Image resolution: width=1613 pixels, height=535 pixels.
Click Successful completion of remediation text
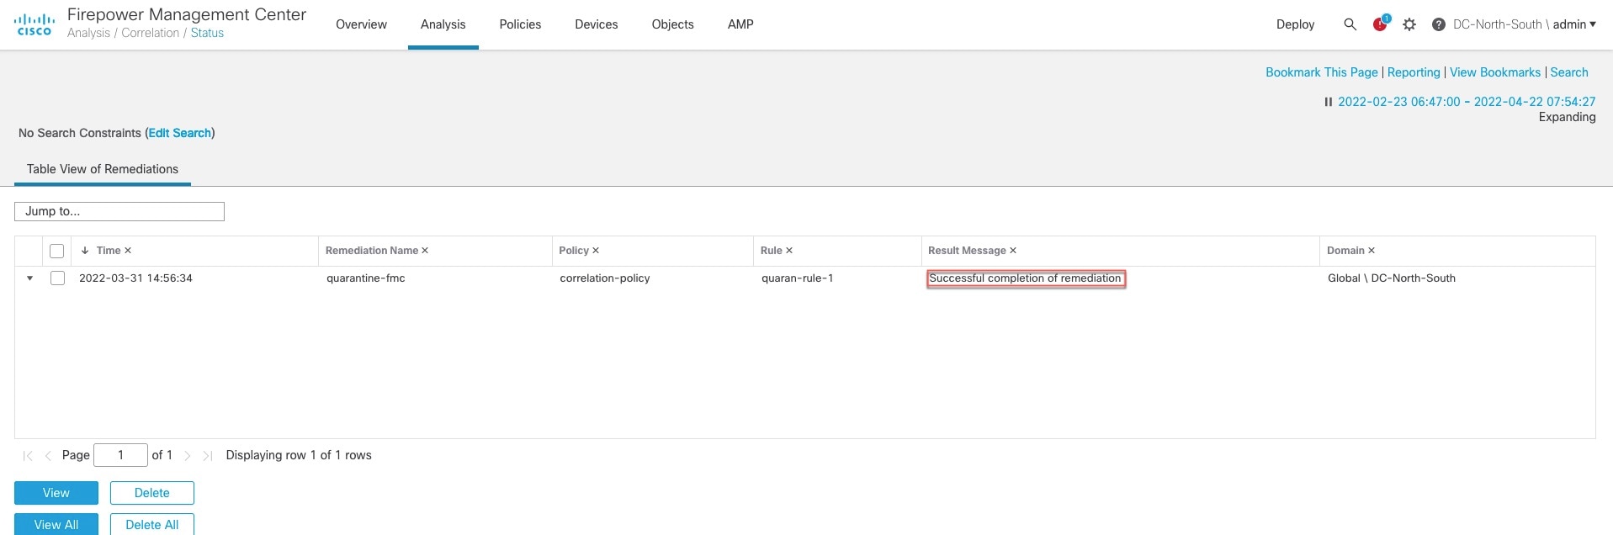pyautogui.click(x=1025, y=278)
